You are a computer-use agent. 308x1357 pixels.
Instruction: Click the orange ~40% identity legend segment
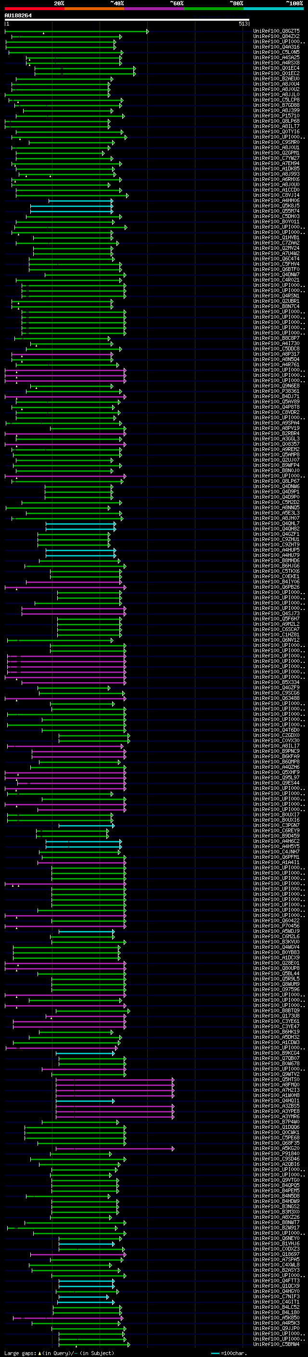(94, 9)
